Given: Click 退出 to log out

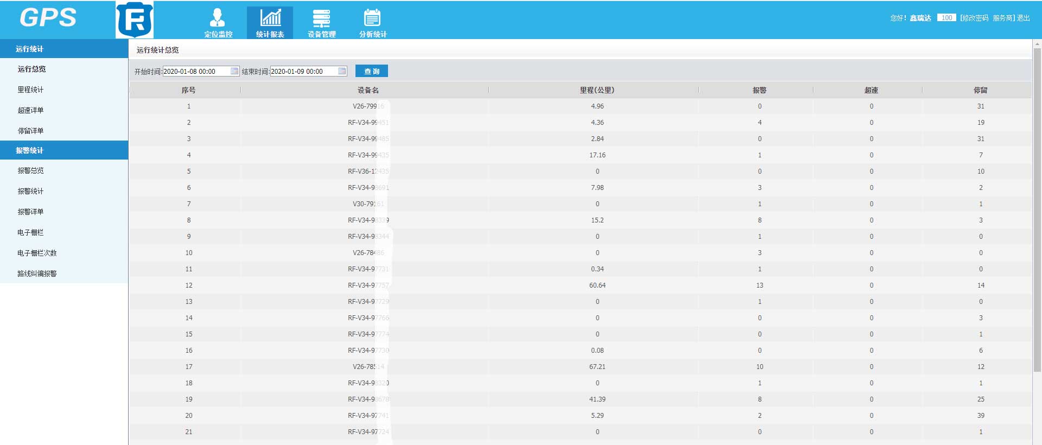Looking at the screenshot, I should pyautogui.click(x=1024, y=18).
